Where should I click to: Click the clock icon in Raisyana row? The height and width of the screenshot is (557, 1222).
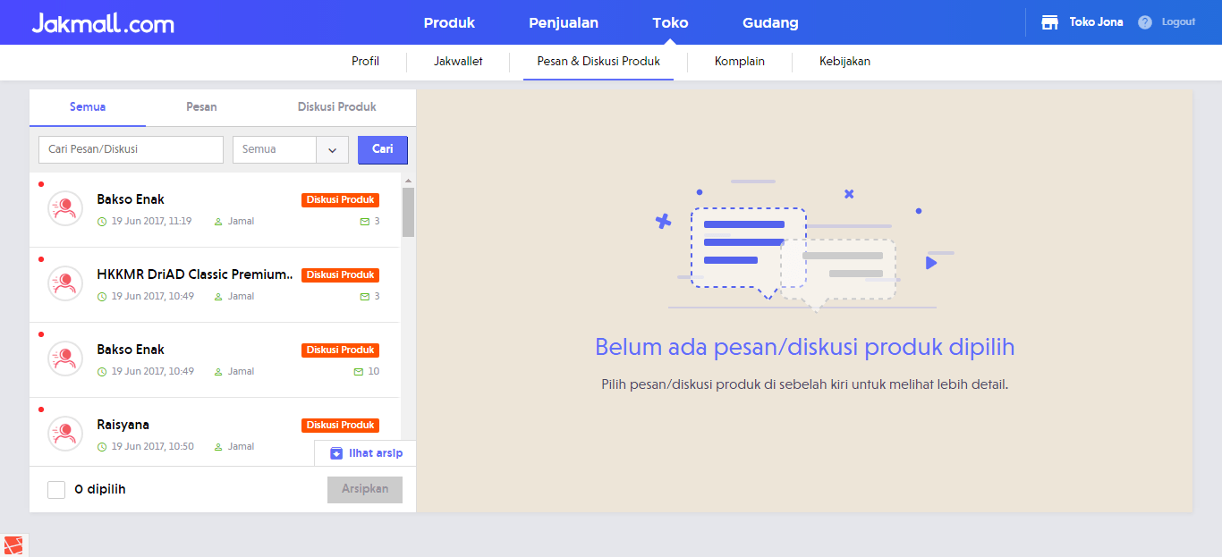click(x=102, y=446)
